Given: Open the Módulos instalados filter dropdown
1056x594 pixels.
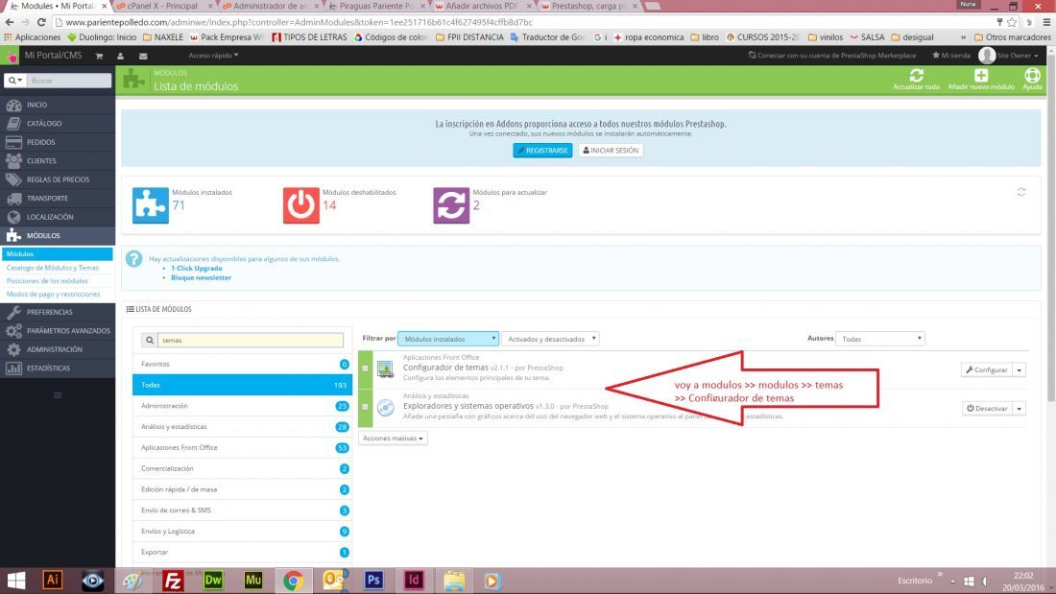Looking at the screenshot, I should 448,339.
